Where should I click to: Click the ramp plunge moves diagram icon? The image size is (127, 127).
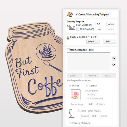[72, 114]
